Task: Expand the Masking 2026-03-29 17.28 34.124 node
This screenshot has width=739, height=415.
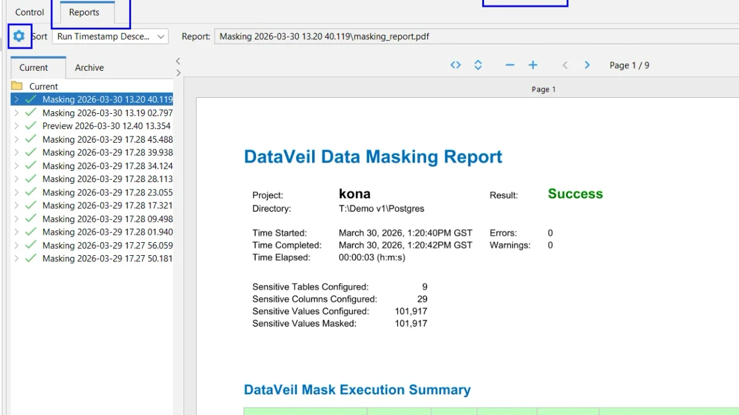Action: pos(16,165)
